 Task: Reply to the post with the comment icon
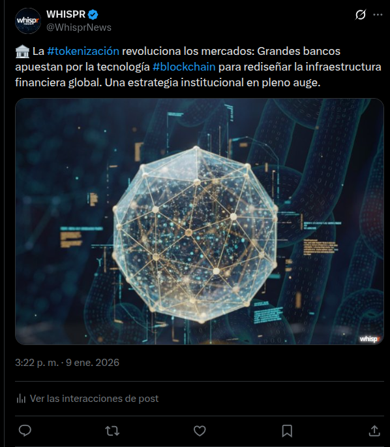point(25,431)
